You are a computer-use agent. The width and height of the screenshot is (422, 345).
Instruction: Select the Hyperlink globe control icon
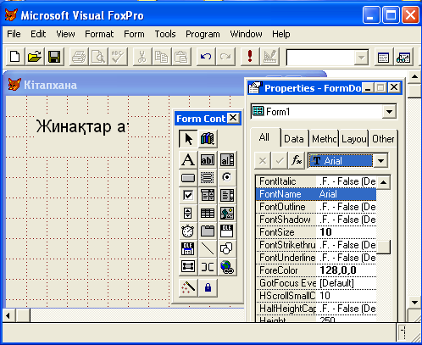pos(227,266)
